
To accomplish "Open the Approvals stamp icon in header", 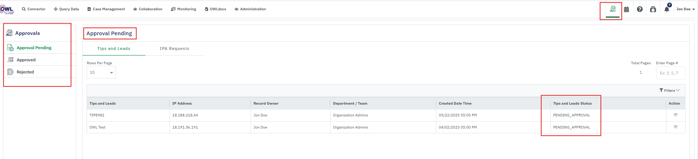I will [612, 9].
